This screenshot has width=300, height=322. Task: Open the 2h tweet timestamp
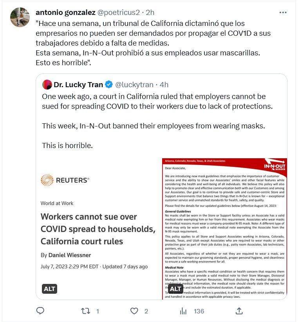(149, 13)
